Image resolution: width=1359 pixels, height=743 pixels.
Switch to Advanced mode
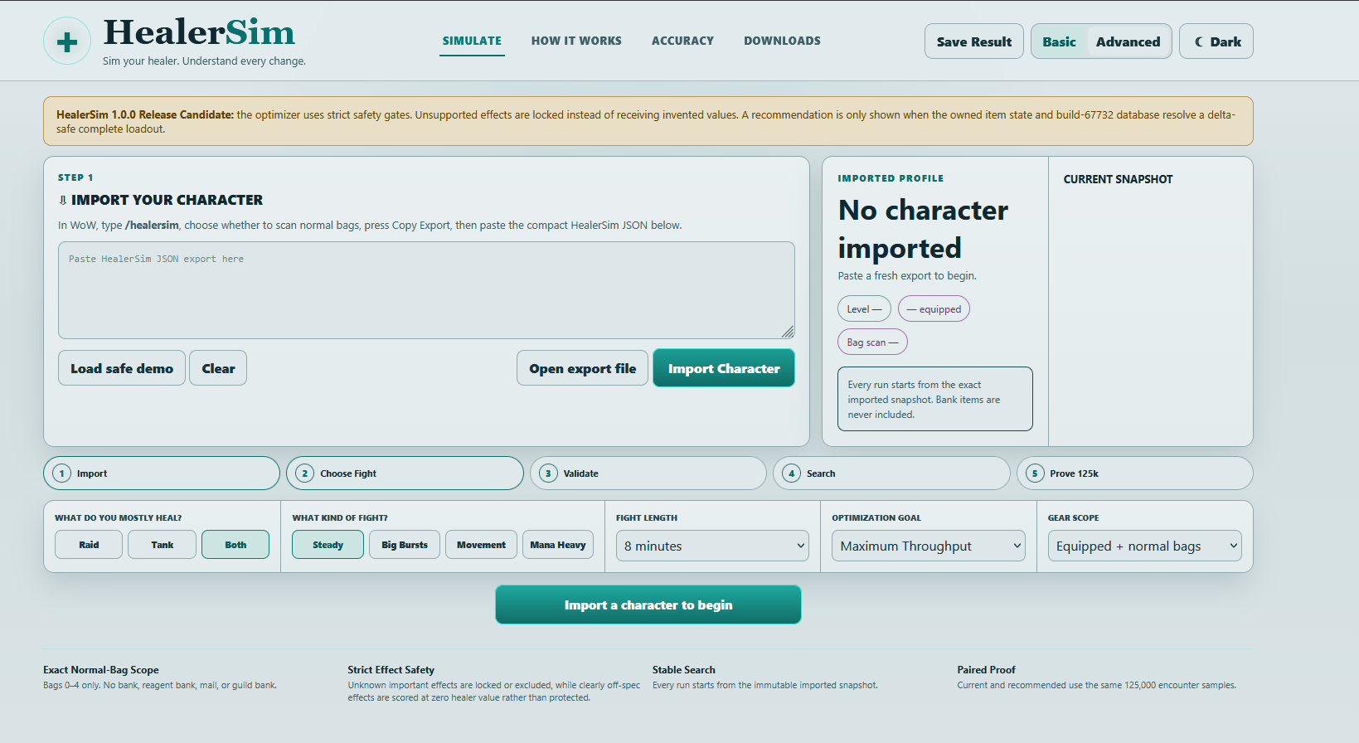pyautogui.click(x=1128, y=41)
